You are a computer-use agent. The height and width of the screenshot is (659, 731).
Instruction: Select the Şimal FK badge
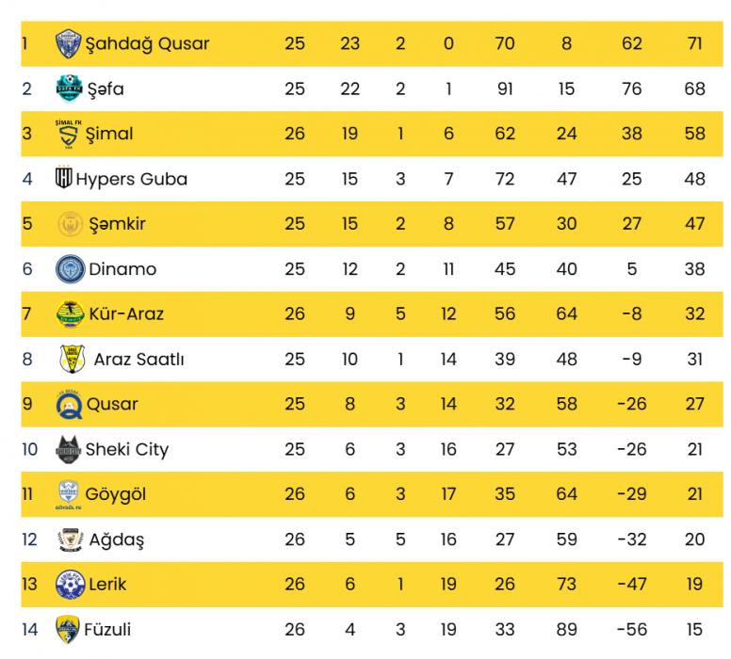69,135
